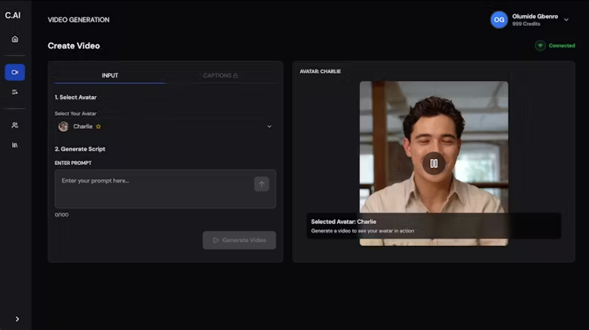Click the star icon next to Charlie
589x330 pixels.
98,126
